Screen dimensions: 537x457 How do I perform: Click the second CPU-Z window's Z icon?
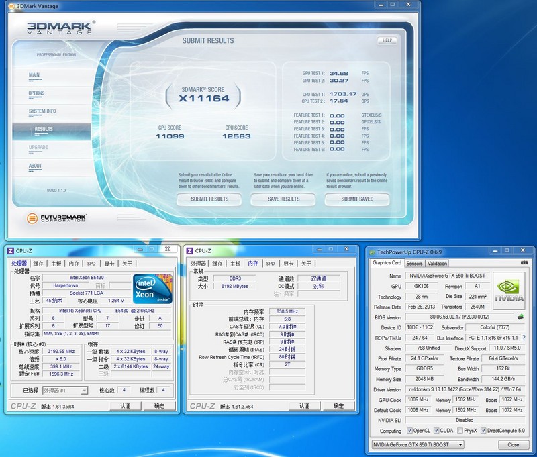190,251
